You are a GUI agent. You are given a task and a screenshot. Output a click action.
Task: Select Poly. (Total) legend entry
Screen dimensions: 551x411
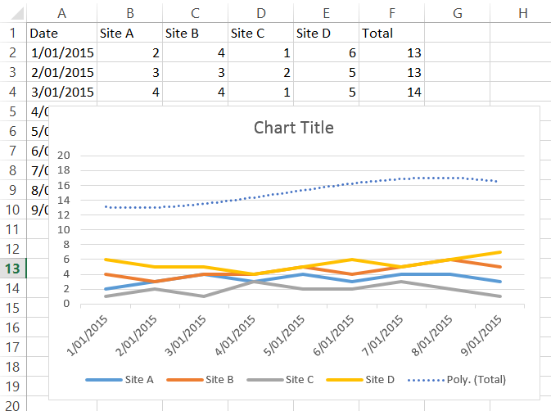(x=457, y=379)
